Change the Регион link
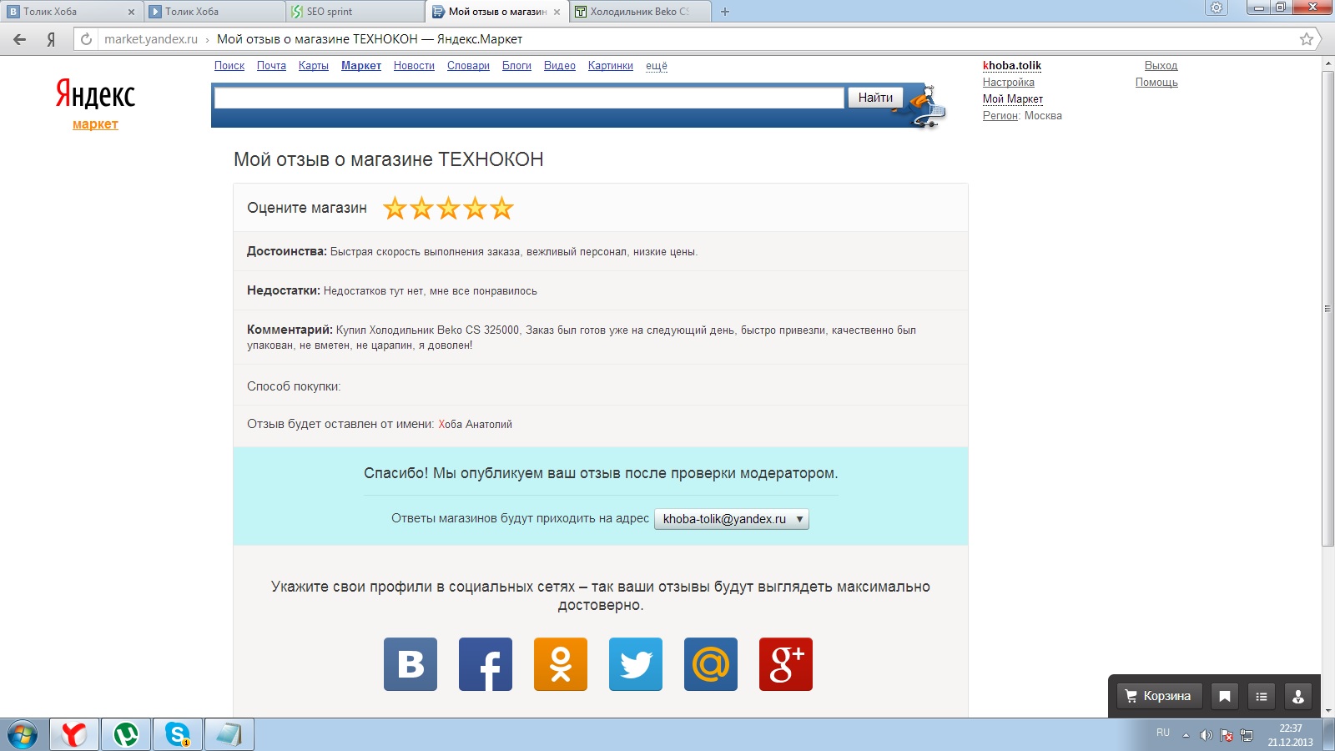The image size is (1335, 751). 1000,116
